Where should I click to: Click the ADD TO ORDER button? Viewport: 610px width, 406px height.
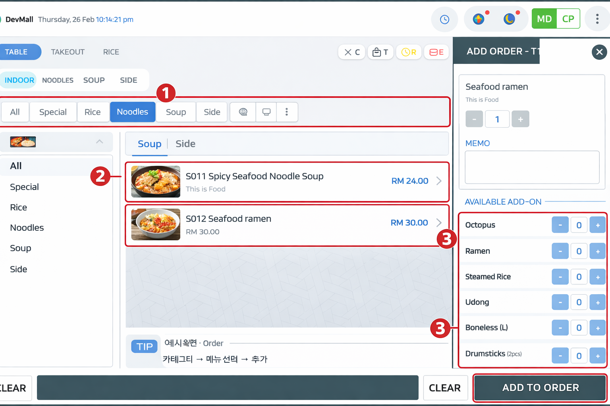(x=540, y=388)
